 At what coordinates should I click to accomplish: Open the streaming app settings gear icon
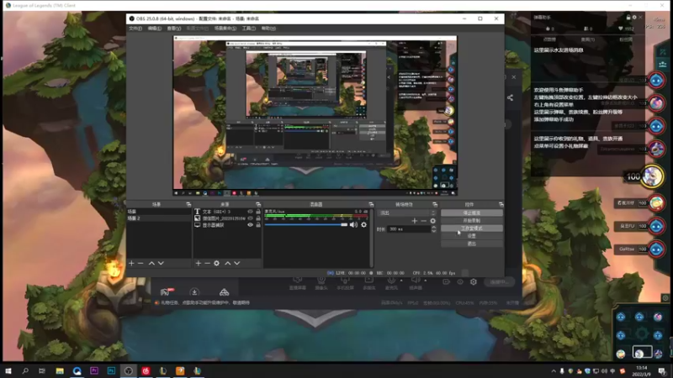(474, 281)
